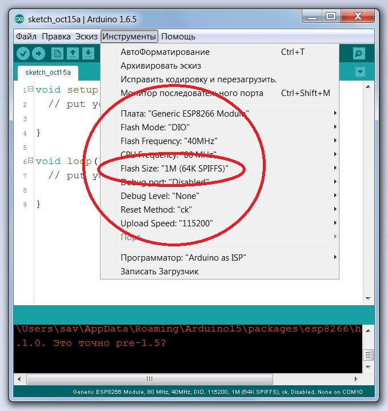Choose Записать Загрузчик
This screenshot has width=388, height=411.
(219, 272)
